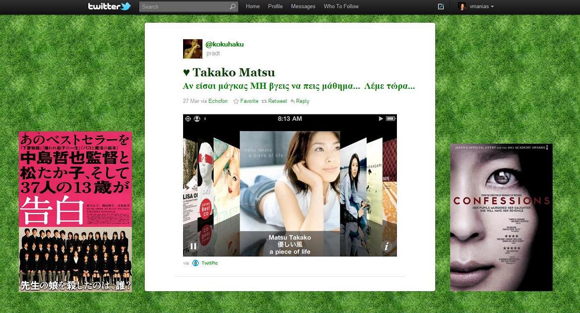Open the vmanias account dropdown
Viewport: 580px width, 313px height.
(x=482, y=6)
